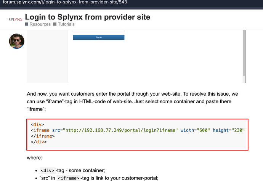Click the square icon beside Tutorials
This screenshot has height=181, width=263.
tap(55, 24)
